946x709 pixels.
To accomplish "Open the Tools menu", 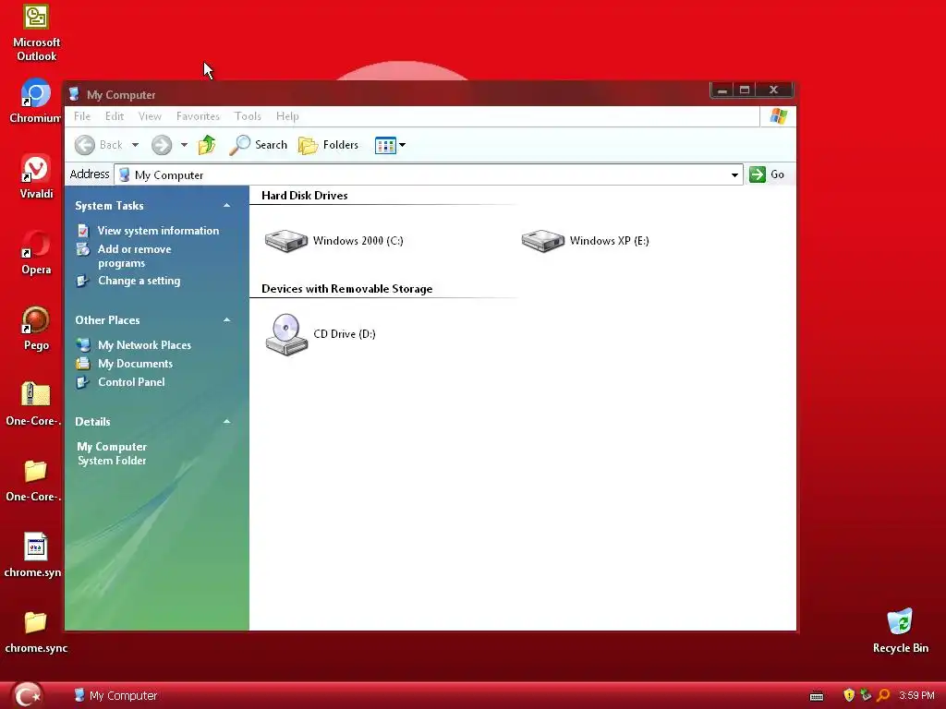I will tap(248, 116).
